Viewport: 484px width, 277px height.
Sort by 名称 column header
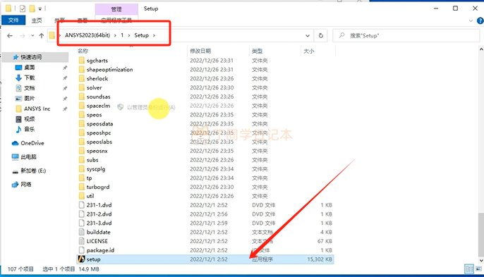[83, 51]
